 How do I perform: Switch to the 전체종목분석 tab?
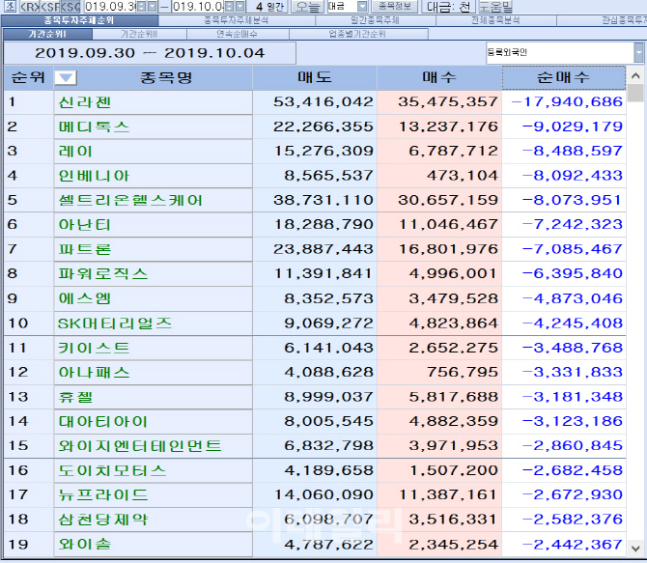coord(495,20)
